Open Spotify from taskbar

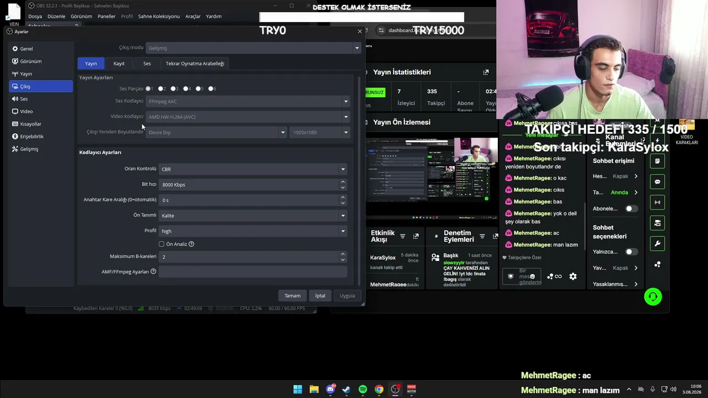click(363, 389)
